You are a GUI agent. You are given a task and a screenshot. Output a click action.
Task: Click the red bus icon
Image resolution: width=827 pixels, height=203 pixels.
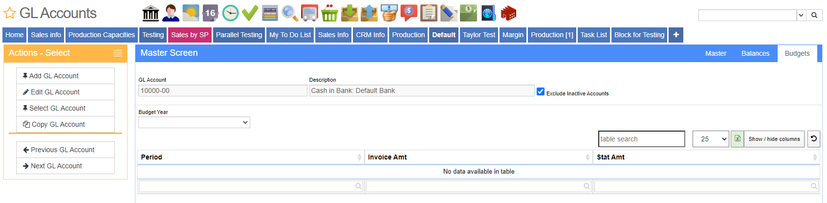pos(309,13)
